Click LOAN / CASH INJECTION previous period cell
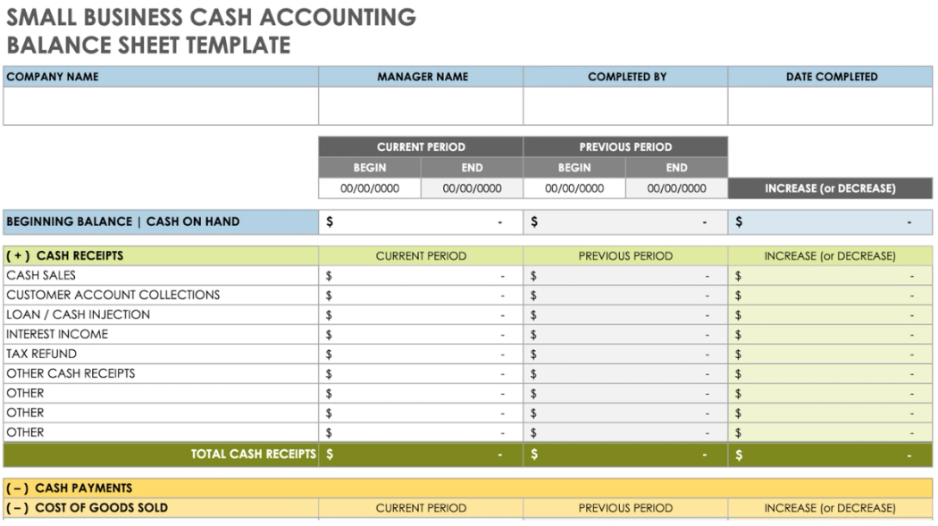This screenshot has height=526, width=938. 625,315
